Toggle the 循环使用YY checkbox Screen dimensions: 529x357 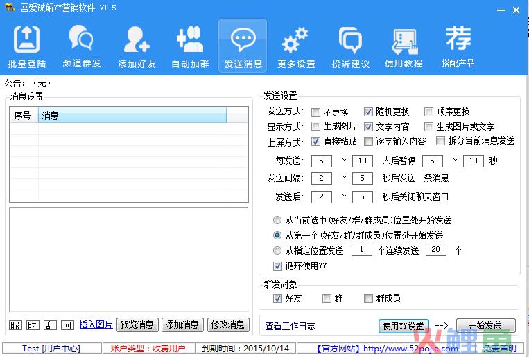pyautogui.click(x=277, y=266)
